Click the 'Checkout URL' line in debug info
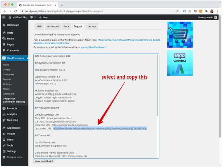Viewport: 222px width, 167px height. (x=62, y=125)
